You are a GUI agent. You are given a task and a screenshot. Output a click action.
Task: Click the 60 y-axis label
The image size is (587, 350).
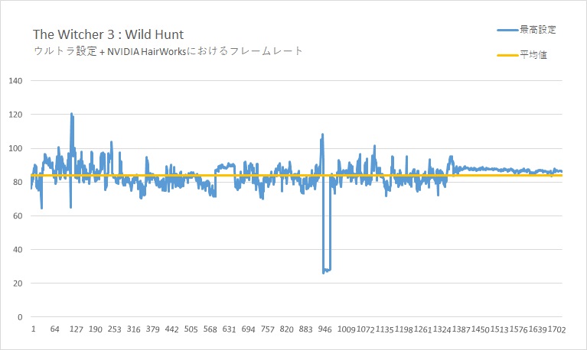[x=18, y=216]
